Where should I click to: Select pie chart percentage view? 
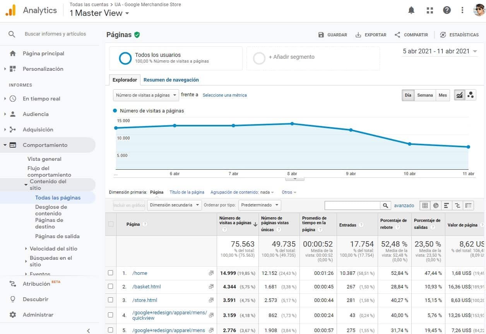tap(436, 206)
